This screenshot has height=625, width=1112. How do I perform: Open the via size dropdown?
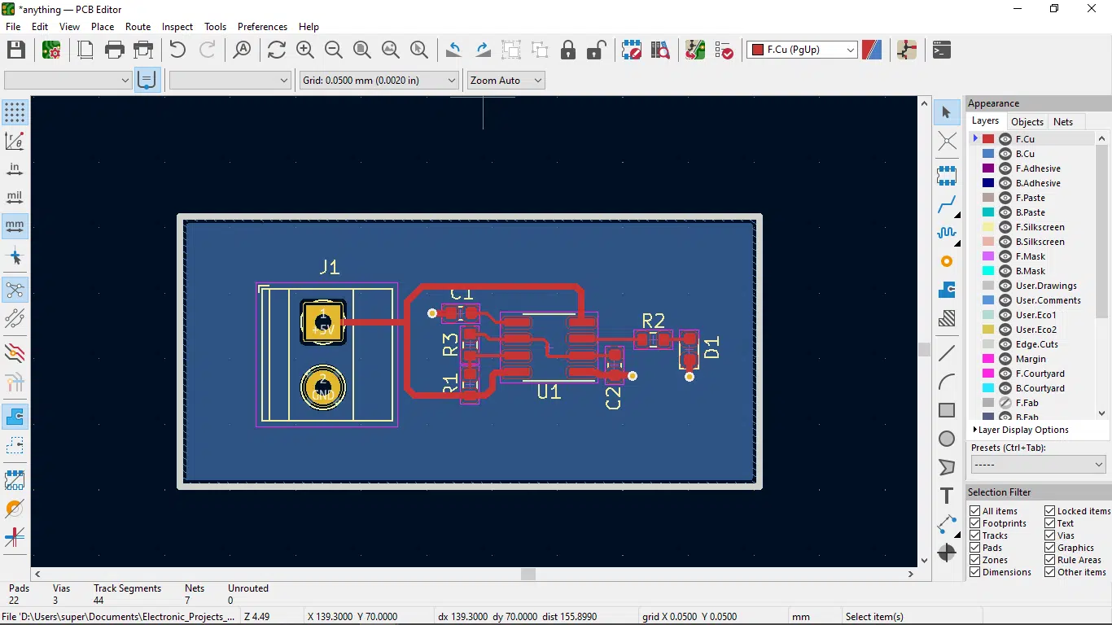230,81
